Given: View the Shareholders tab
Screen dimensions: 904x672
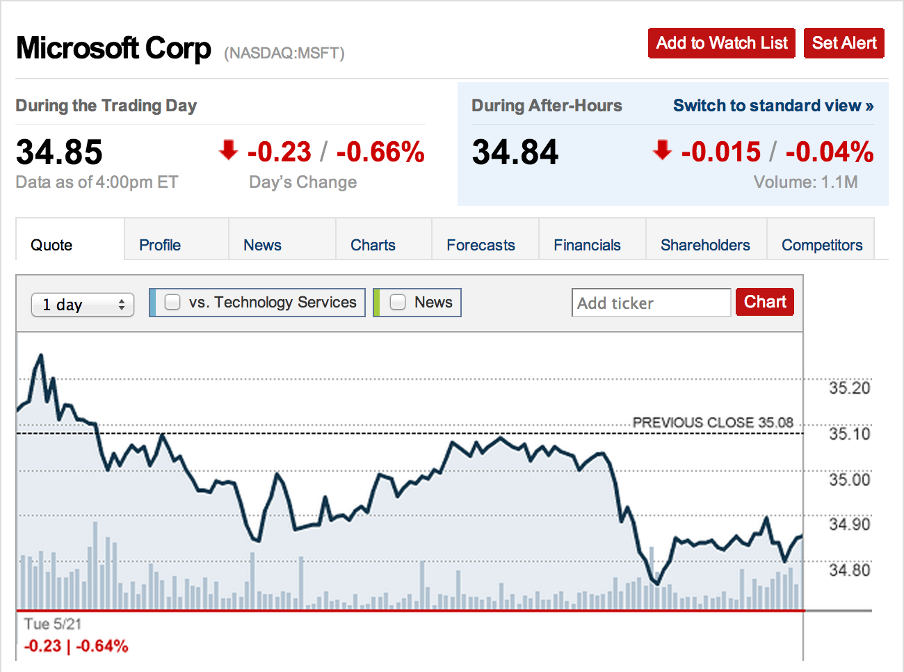Looking at the screenshot, I should [705, 245].
